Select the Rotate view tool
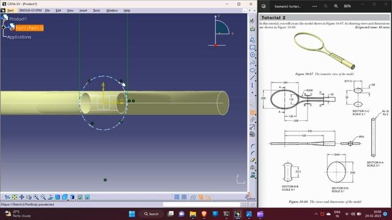Screen dimensions: 392x220 [x=29, y=197]
